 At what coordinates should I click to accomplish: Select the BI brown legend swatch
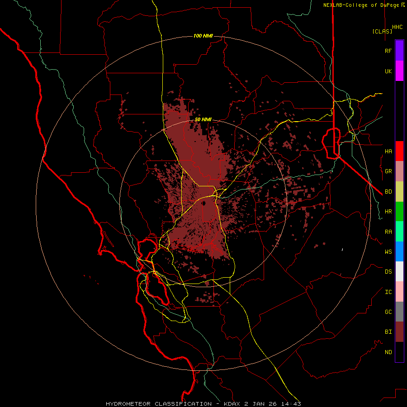click(399, 332)
